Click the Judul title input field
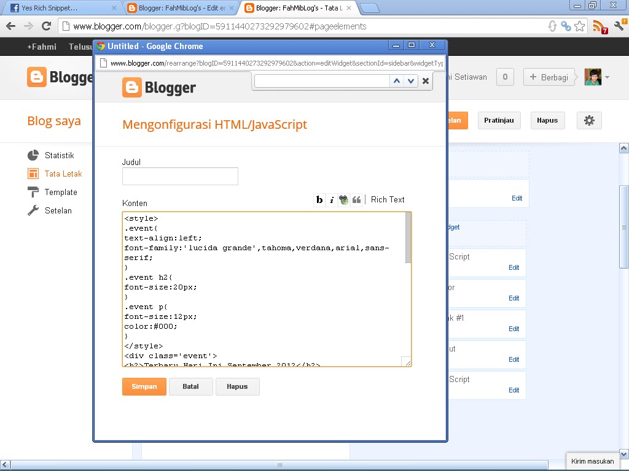 click(180, 176)
